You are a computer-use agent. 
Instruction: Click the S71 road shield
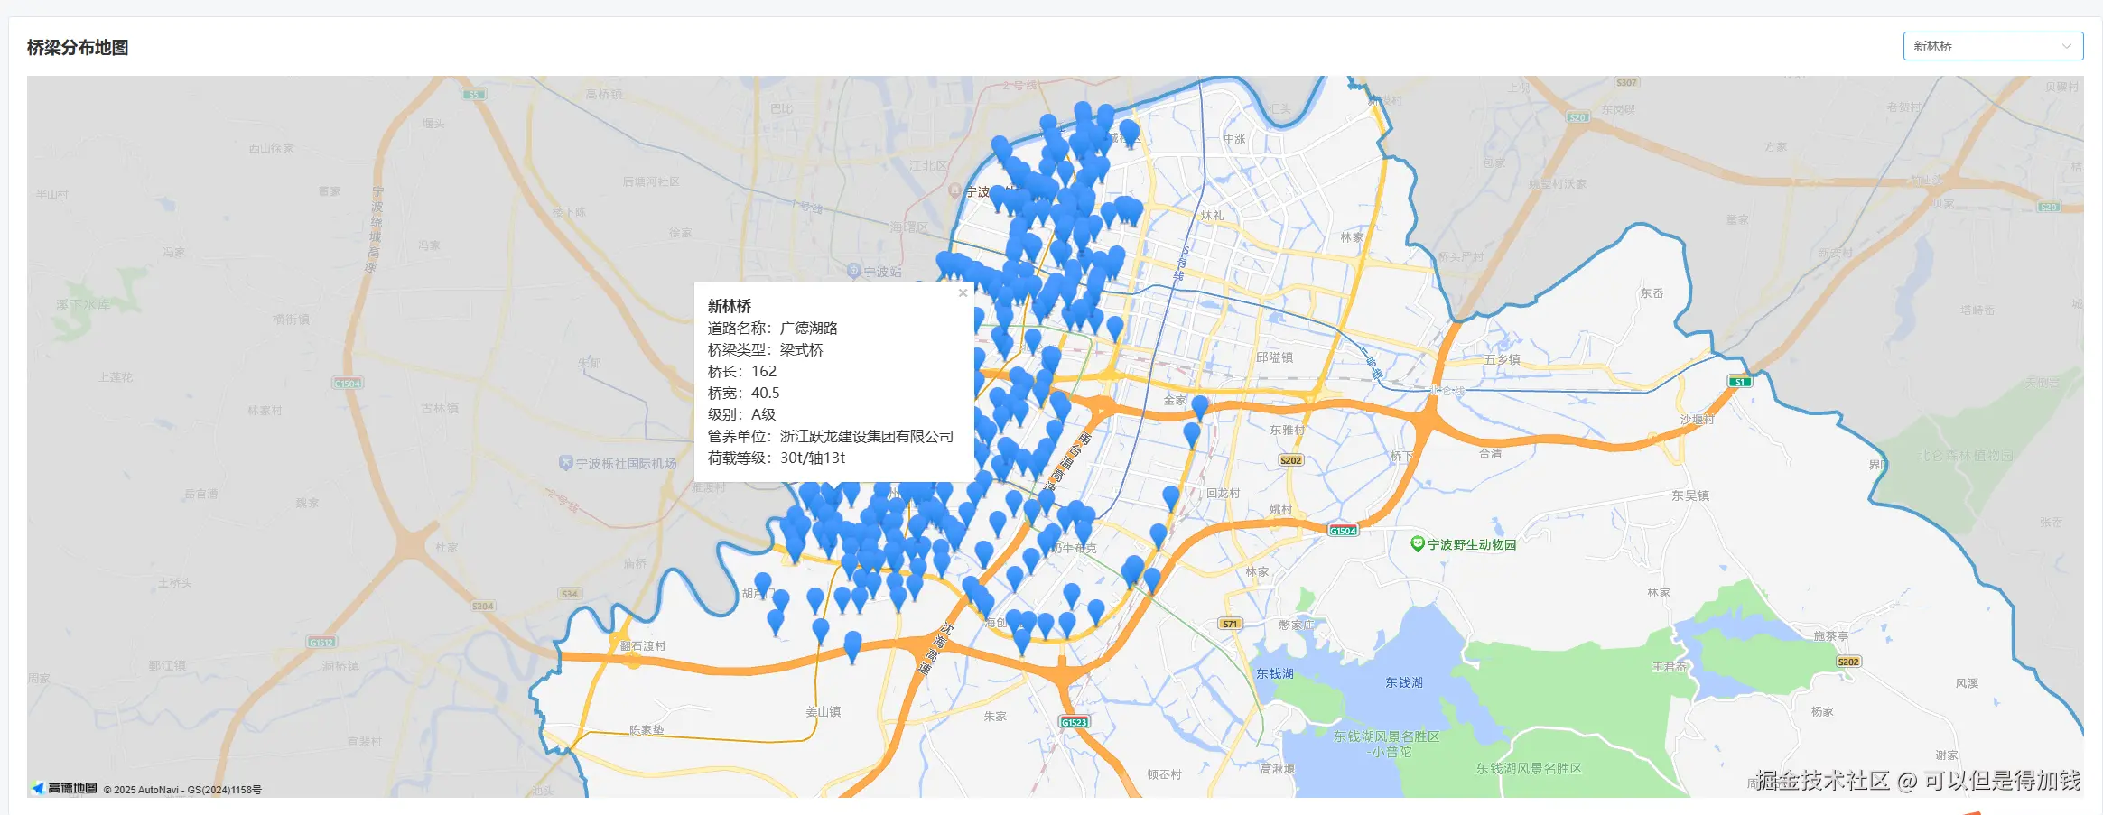[1230, 624]
